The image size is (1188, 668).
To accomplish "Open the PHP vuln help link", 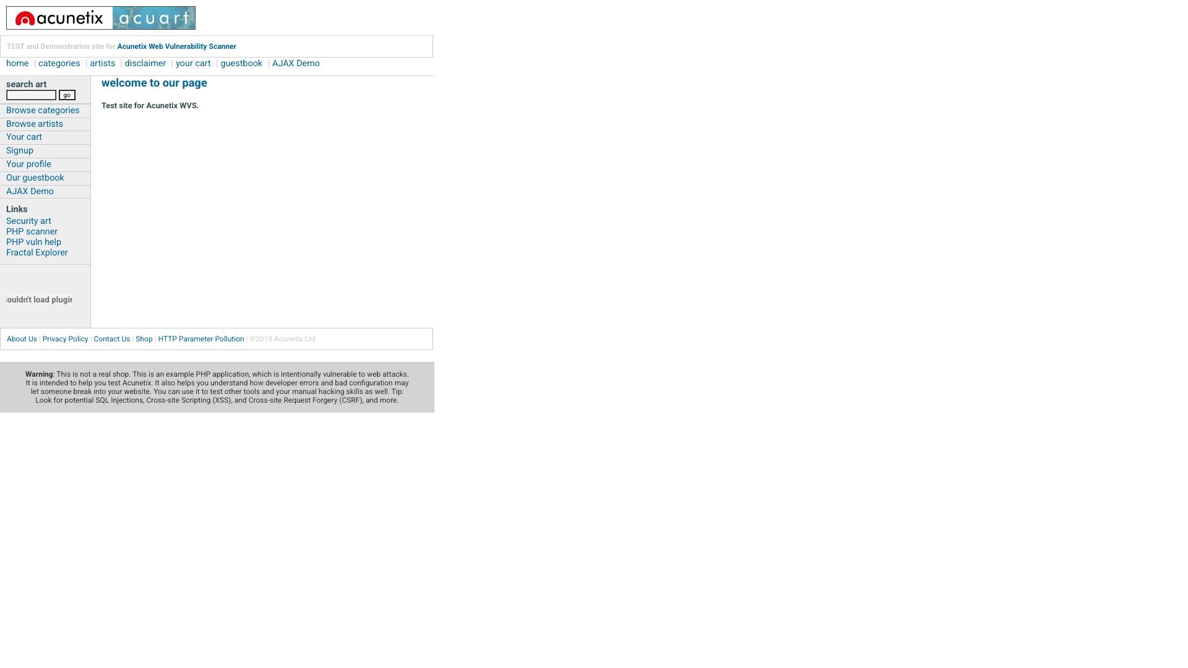I will 33,242.
